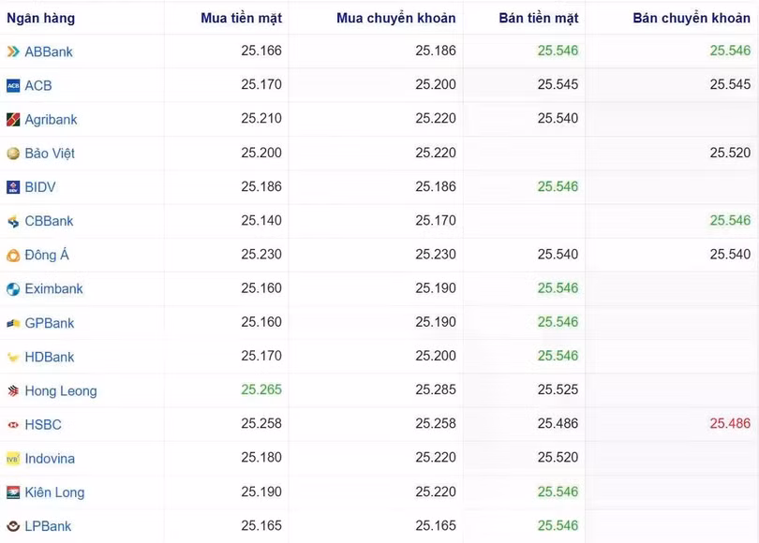
Task: Click the Indovina logo icon
Action: tap(13, 459)
